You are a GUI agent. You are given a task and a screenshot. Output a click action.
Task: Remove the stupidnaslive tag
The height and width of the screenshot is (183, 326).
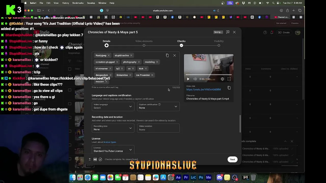click(x=131, y=55)
